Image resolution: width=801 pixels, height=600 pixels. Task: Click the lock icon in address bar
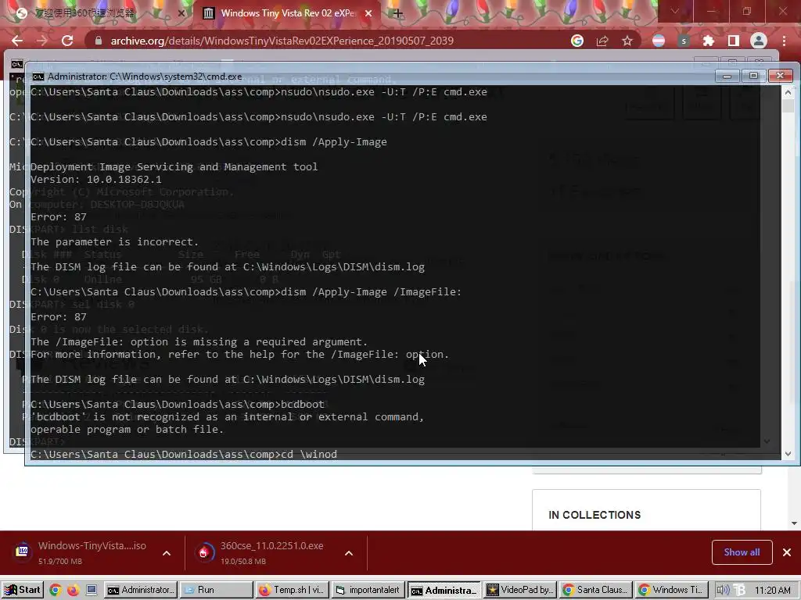tap(99, 41)
